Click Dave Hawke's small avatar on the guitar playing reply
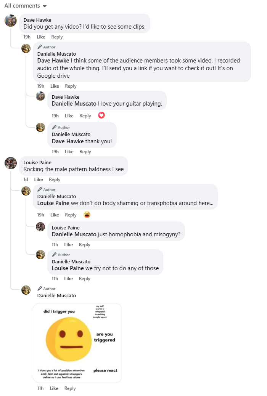This screenshot has height=396, width=267. pyautogui.click(x=40, y=96)
